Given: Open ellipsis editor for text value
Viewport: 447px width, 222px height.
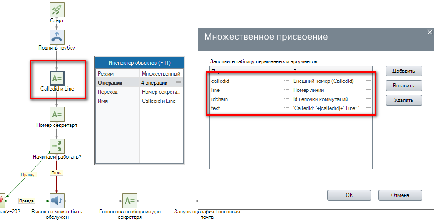Looking at the screenshot, I should pos(368,109).
